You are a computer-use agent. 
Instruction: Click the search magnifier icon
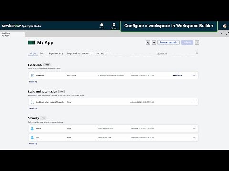click(x=197, y=53)
